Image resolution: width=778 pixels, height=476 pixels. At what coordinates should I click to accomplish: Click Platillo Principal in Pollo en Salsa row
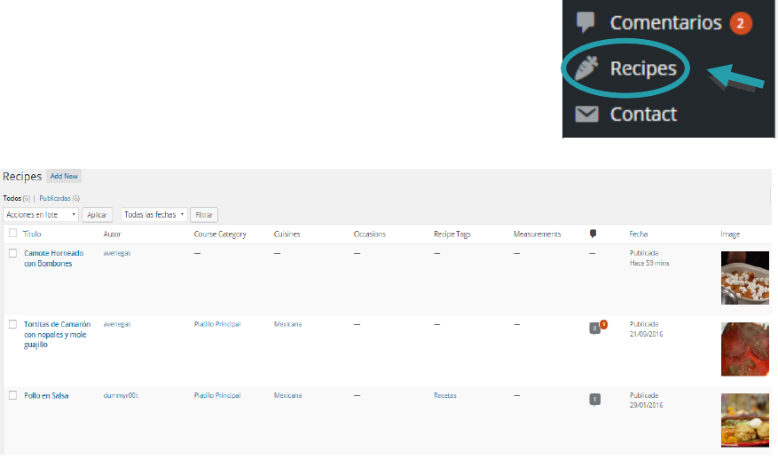pos(217,395)
